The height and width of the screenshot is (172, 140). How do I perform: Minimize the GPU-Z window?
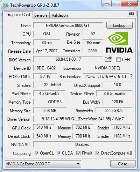pos(107,4)
